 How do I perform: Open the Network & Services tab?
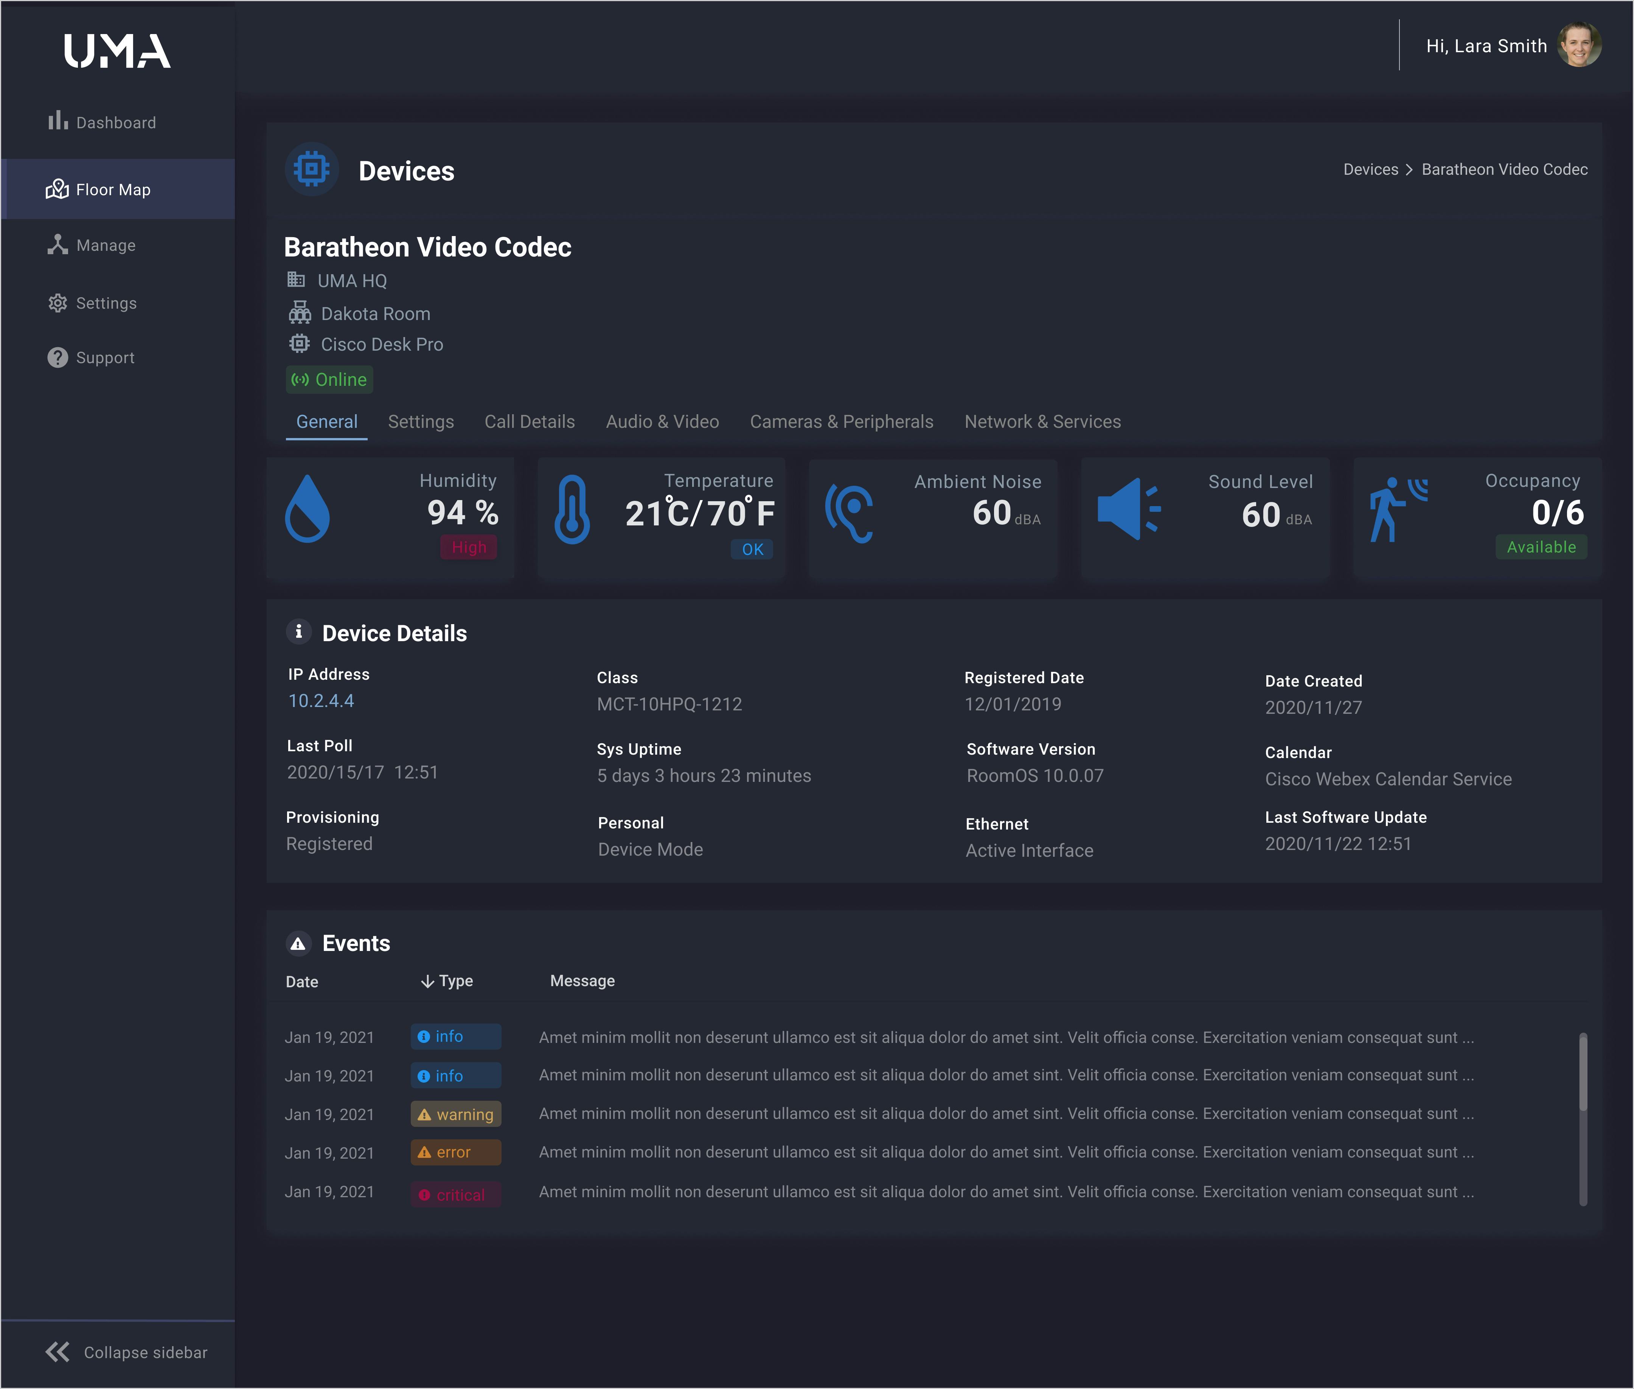(1042, 422)
